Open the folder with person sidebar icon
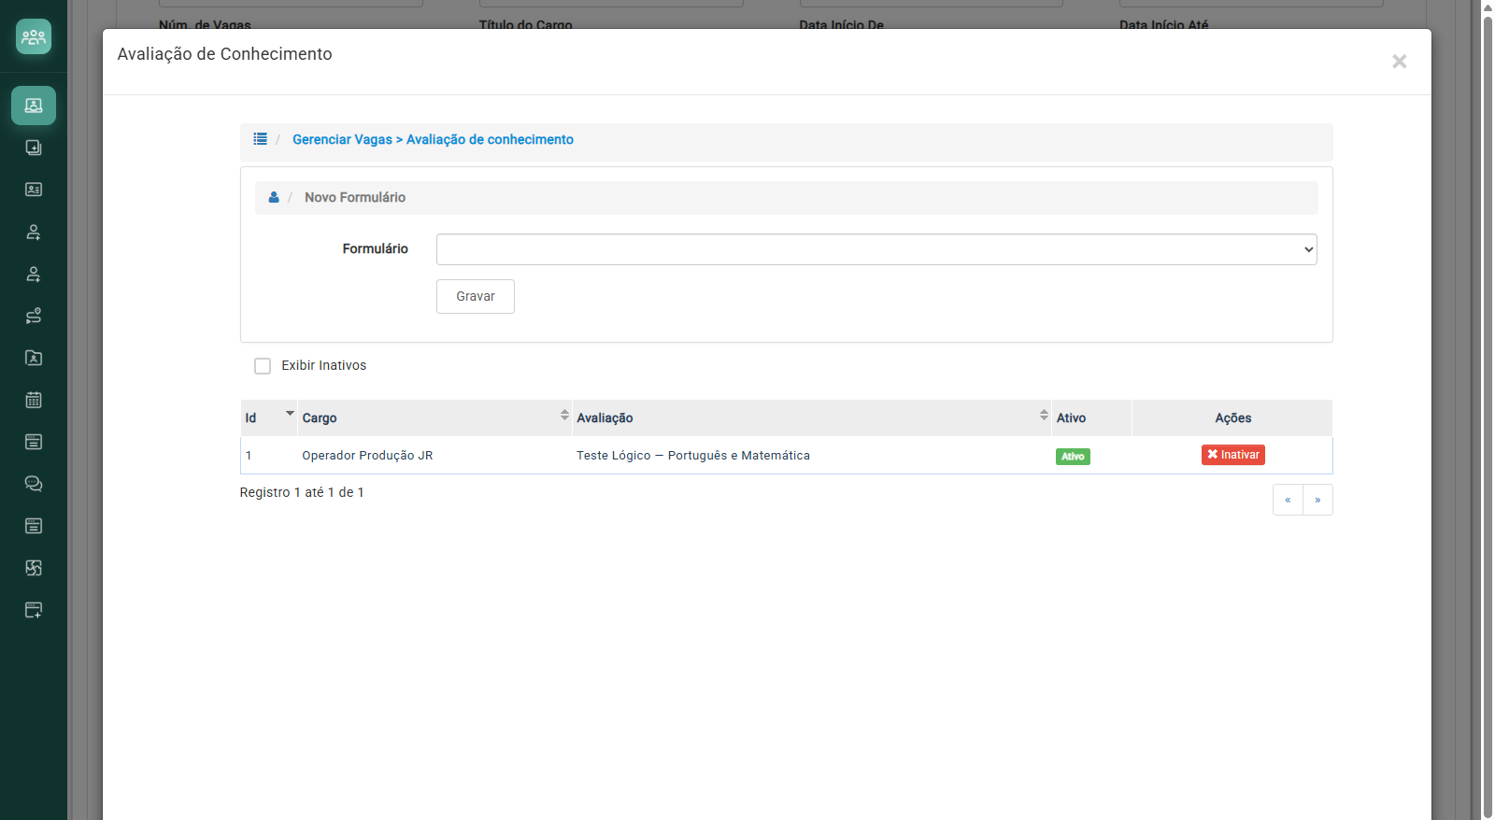The width and height of the screenshot is (1495, 820). coord(34,358)
